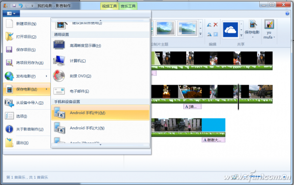Switch to the 音乐工具 tab
Viewport: 294px width, 185px height.
coord(128,6)
